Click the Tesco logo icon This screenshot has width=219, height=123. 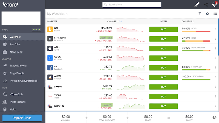click(50, 96)
